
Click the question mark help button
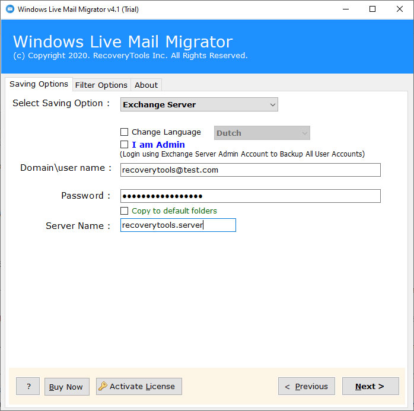28,386
